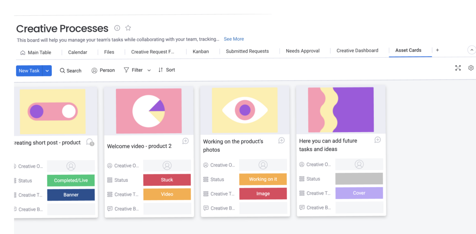
Task: Click the Working on it status cell
Action: tap(263, 179)
